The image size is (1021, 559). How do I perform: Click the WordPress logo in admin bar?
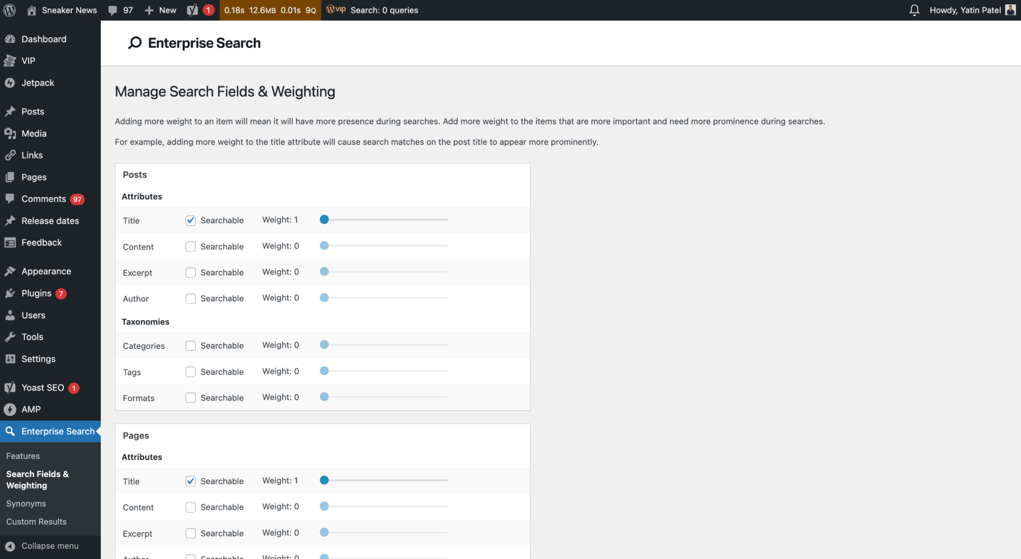[x=10, y=10]
